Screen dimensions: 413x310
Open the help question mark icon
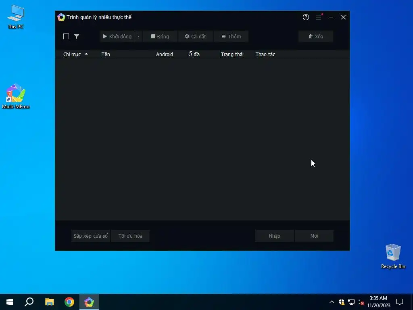[306, 17]
